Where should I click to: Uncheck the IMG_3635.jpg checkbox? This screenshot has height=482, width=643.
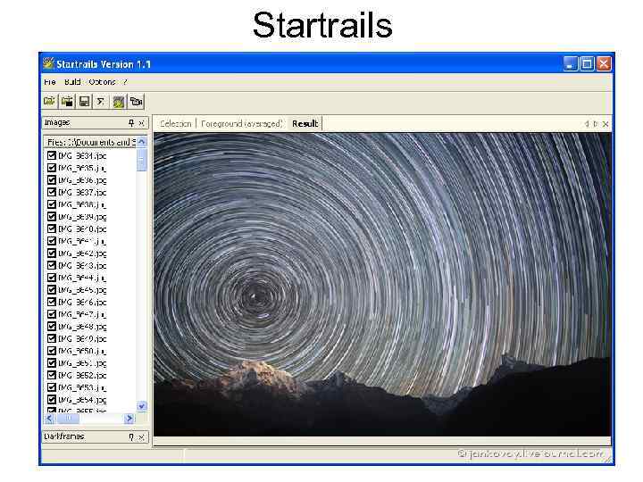pos(52,168)
